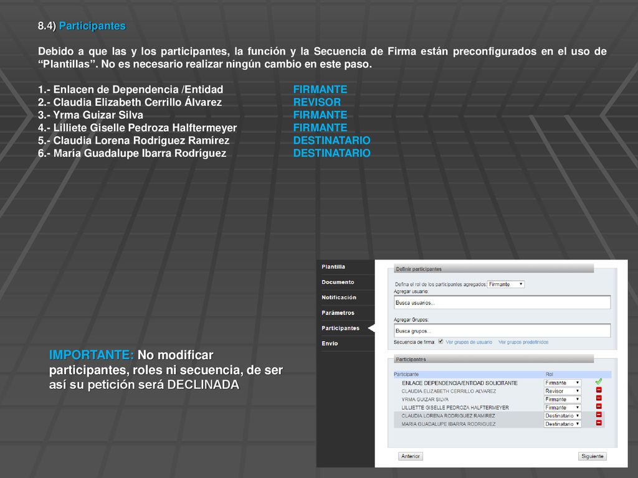Click the slide line '4.- Lilliete Giselle Pedroza Halftermeyer'
The width and height of the screenshot is (638, 478).
[138, 128]
